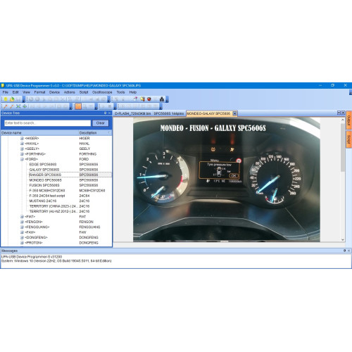Select the F-350 24C64 test script
The height and width of the screenshot is (352, 352).
click(47, 196)
